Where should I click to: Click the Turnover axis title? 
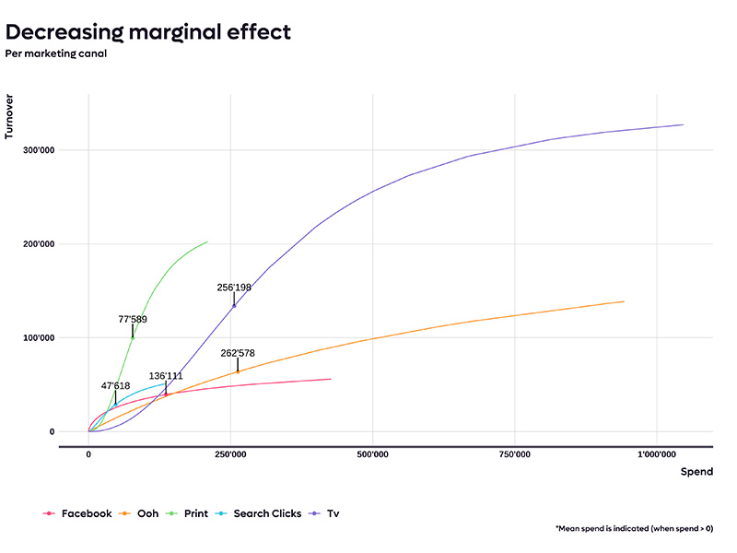9,117
